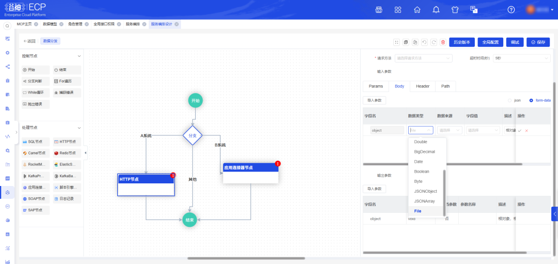
Task: Collapse the 控制节点 section
Action: [x=79, y=56]
